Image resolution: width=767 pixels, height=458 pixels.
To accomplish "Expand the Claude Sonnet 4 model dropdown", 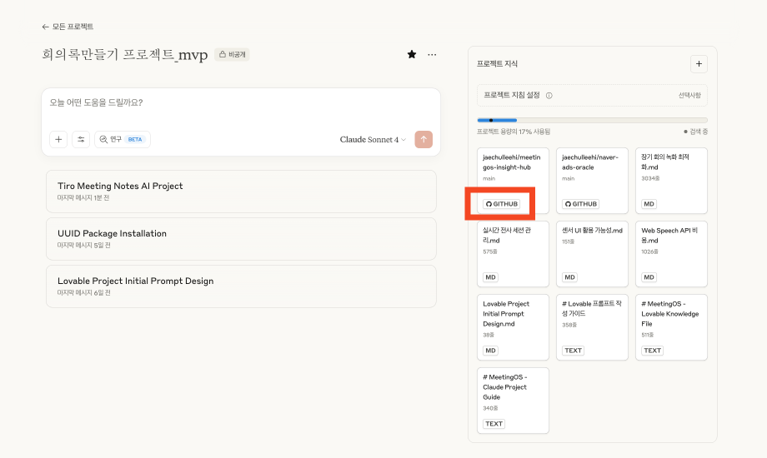I will (x=373, y=140).
